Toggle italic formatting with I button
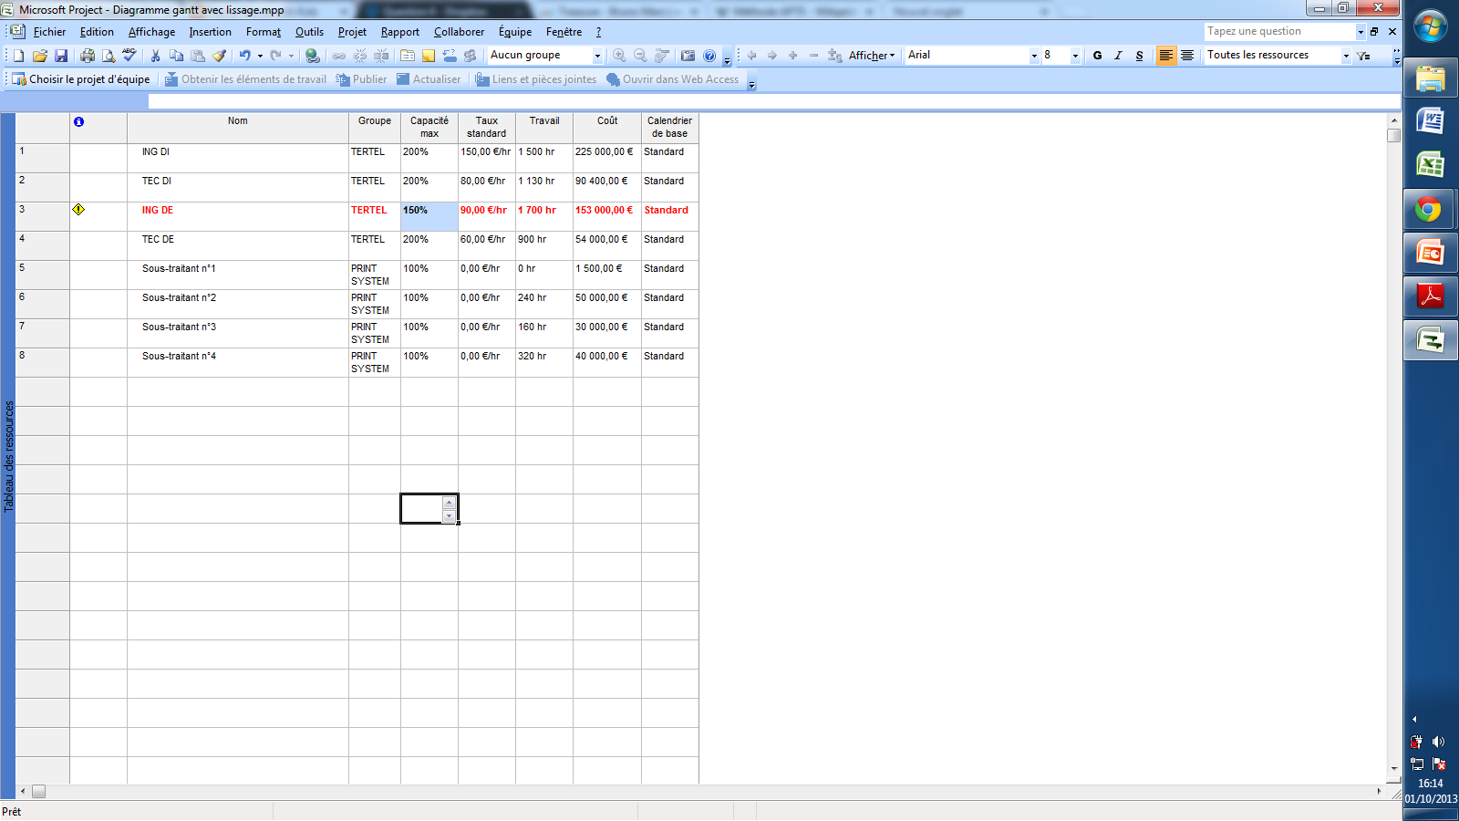The width and height of the screenshot is (1459, 821). [1118, 56]
